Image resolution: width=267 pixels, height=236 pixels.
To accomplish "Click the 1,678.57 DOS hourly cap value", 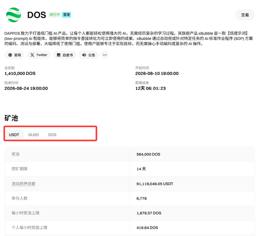I will (x=149, y=213).
